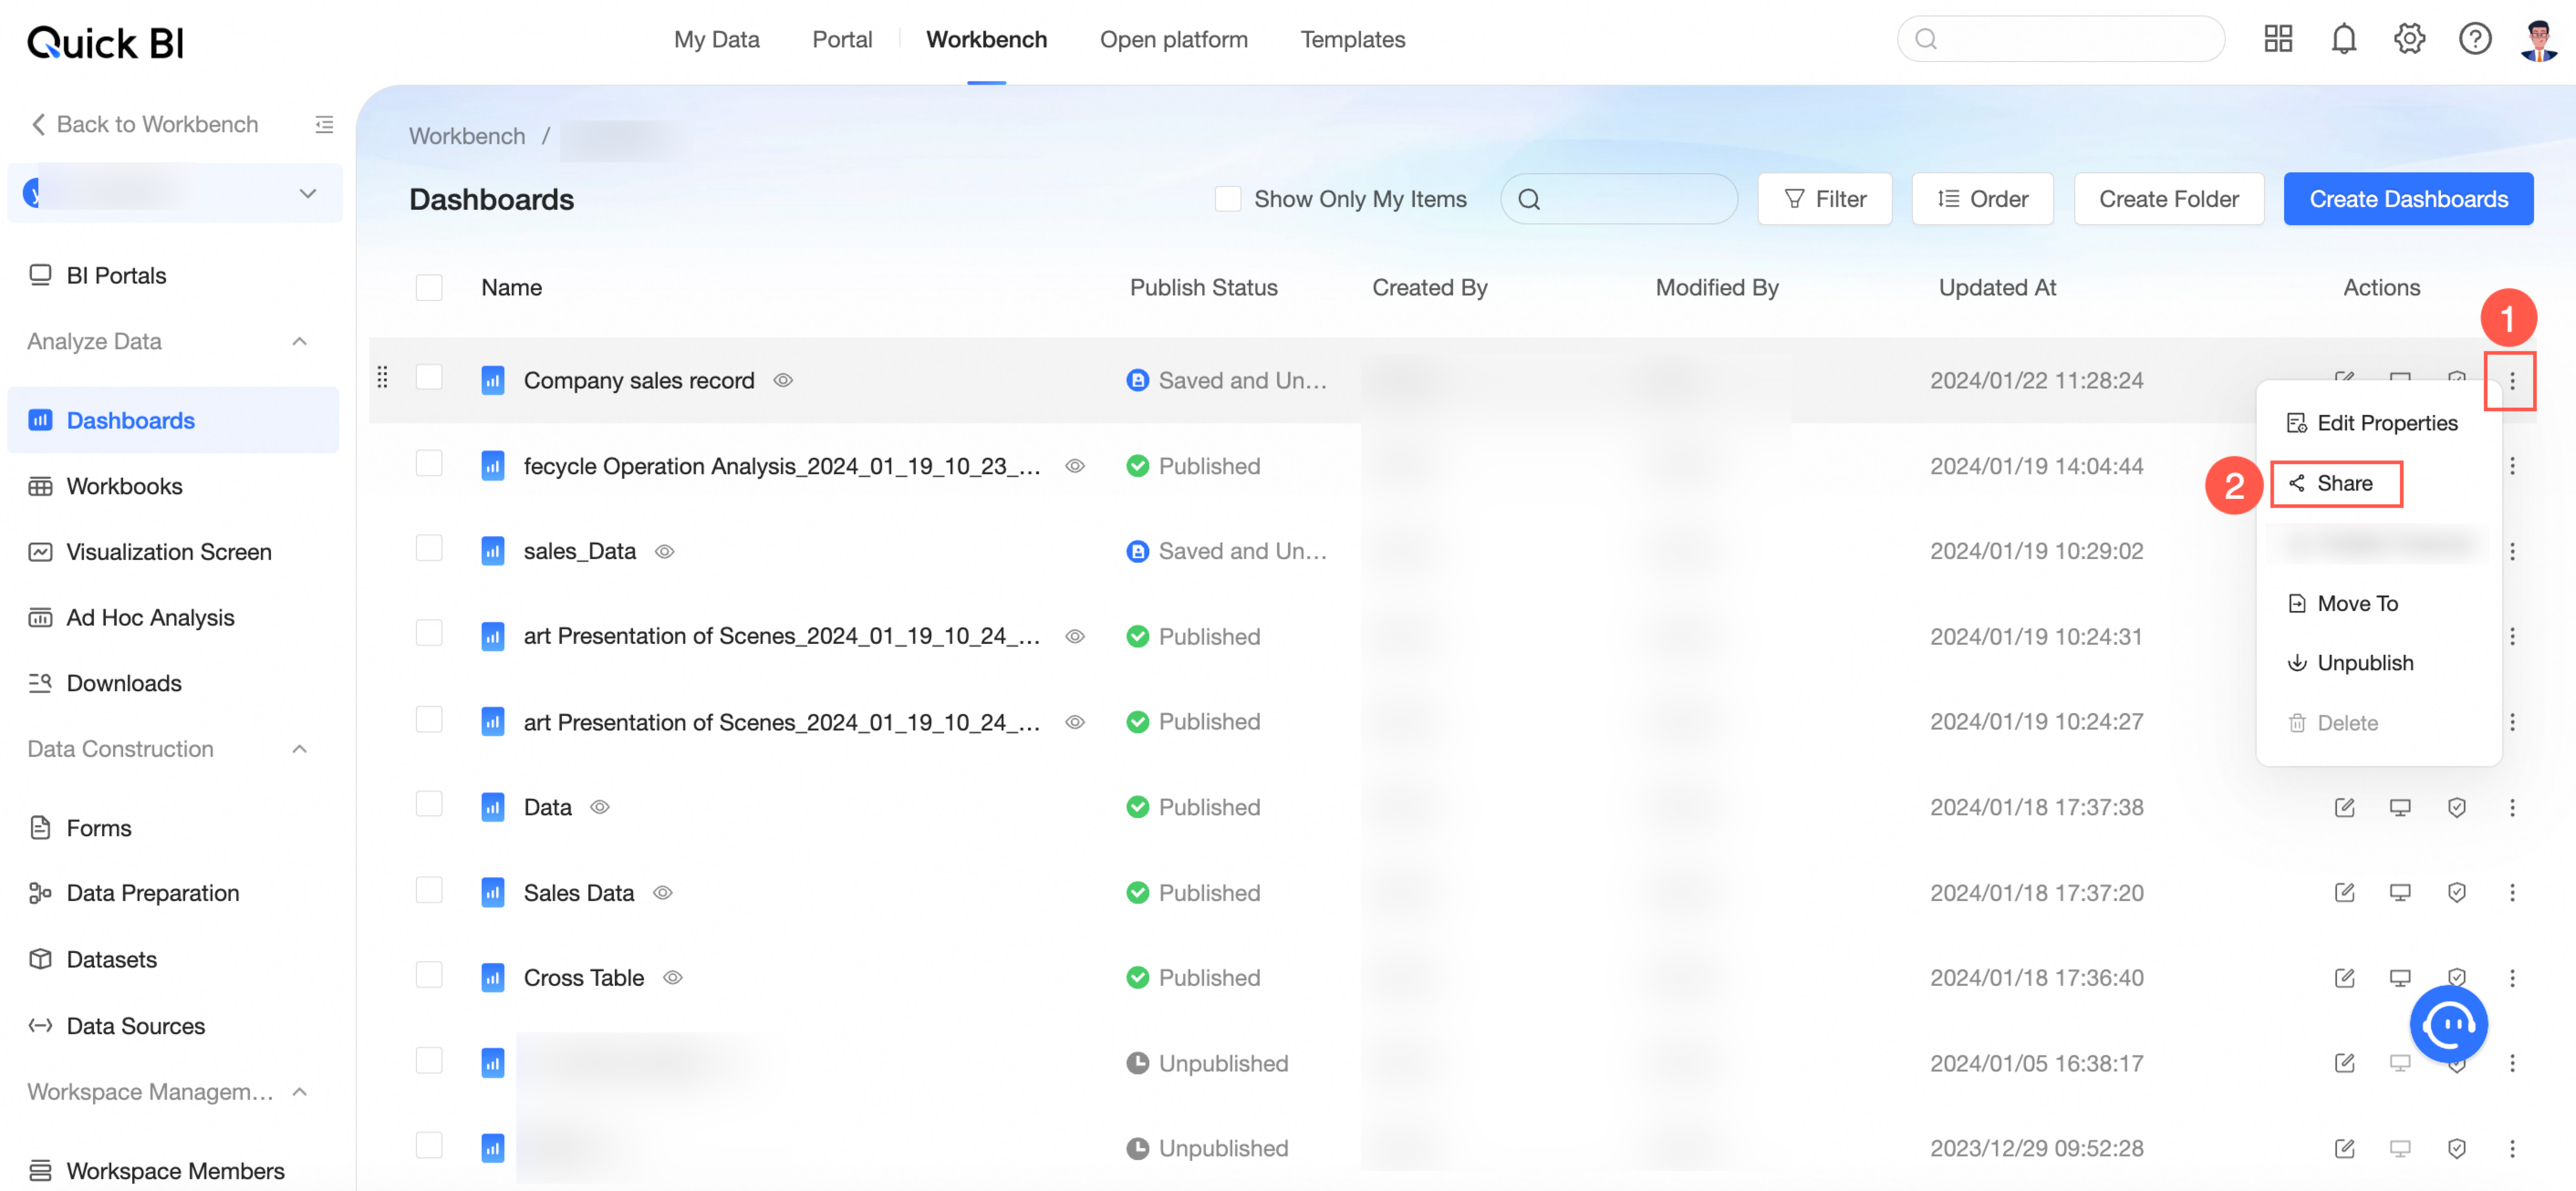Collapse the Analyze Data section
Screen dimensions: 2576x1191
click(299, 341)
